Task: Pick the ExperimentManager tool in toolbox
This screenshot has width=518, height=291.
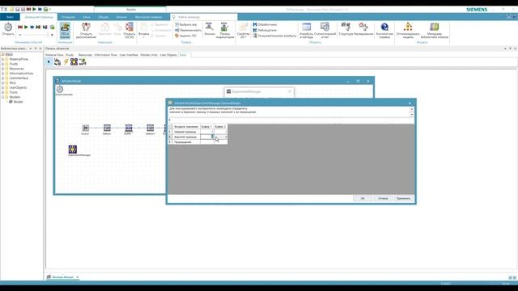Action: click(x=74, y=61)
